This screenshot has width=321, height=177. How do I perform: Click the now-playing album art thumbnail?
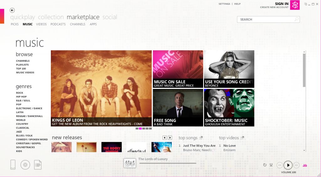(x=130, y=163)
